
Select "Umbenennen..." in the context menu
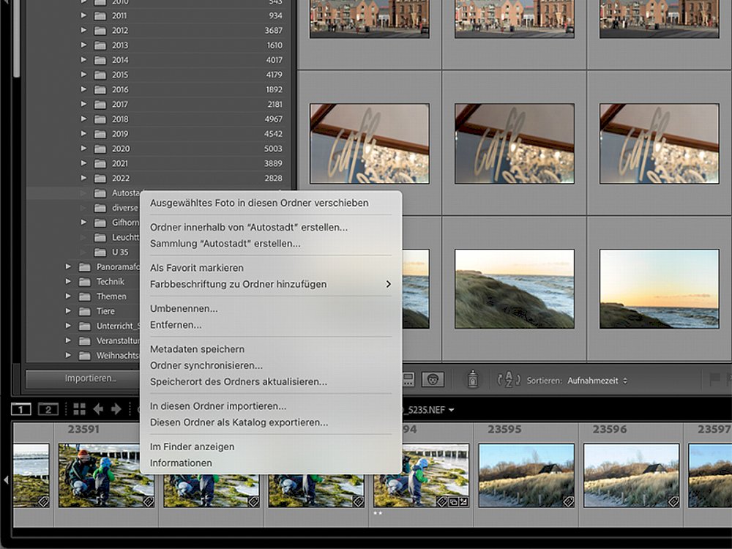(184, 309)
